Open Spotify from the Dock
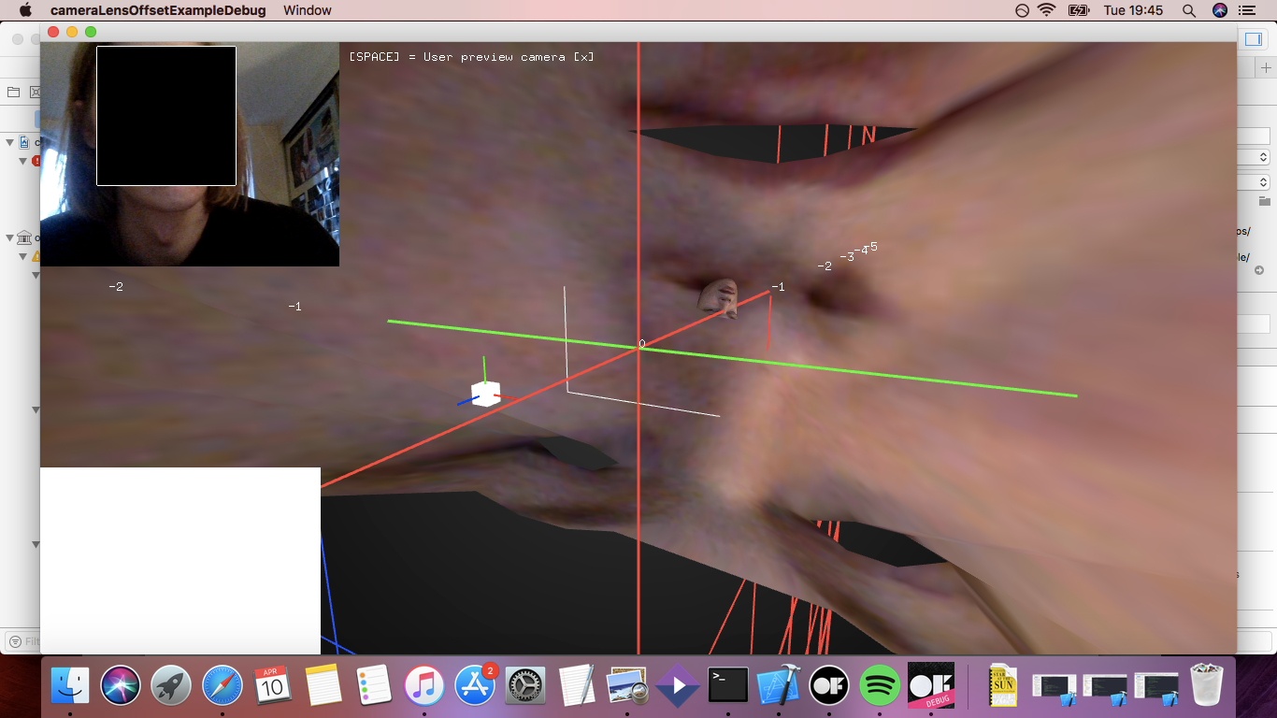This screenshot has height=718, width=1277. click(880, 686)
